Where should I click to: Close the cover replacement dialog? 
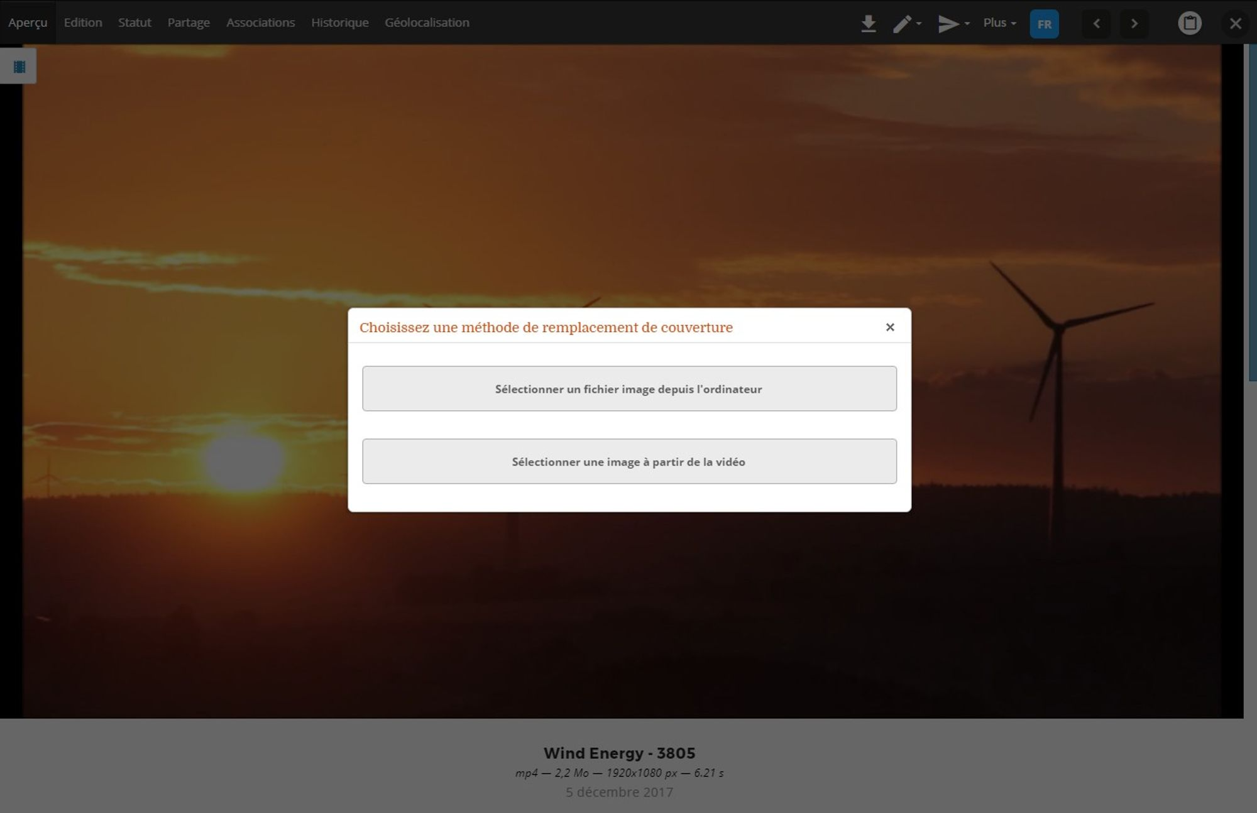(889, 327)
